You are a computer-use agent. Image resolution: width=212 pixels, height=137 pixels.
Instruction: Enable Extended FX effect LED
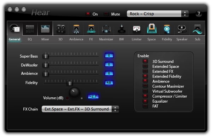point(145,71)
